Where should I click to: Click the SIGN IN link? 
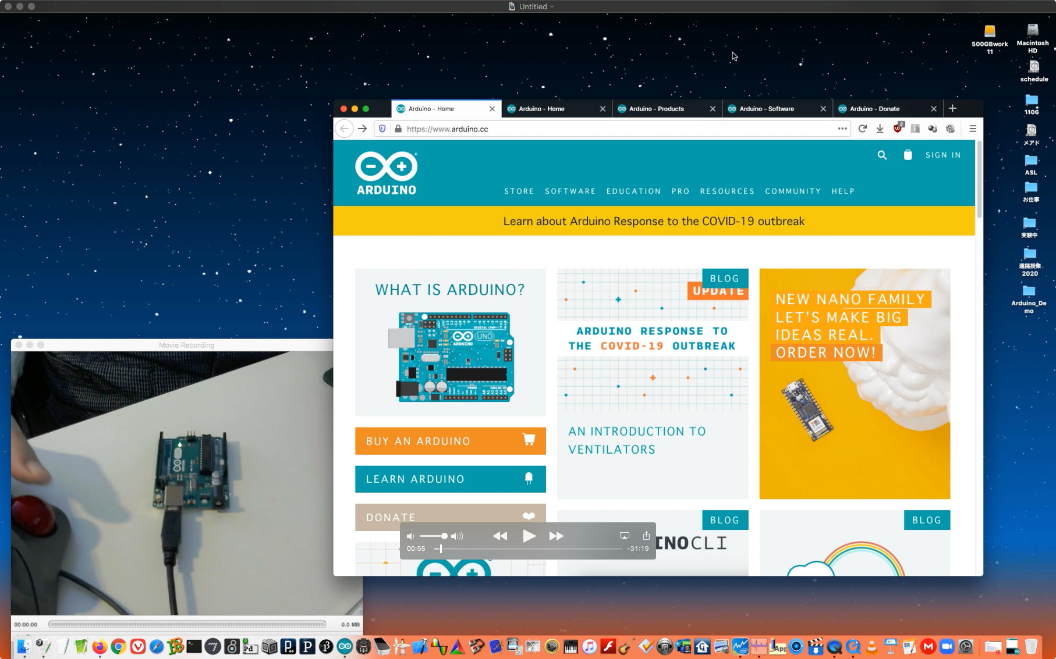point(943,155)
